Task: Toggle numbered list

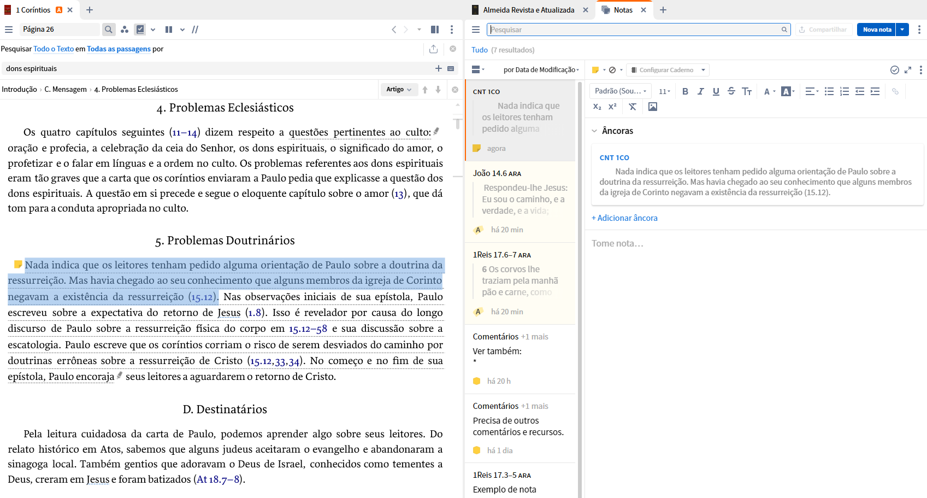Action: [x=845, y=91]
